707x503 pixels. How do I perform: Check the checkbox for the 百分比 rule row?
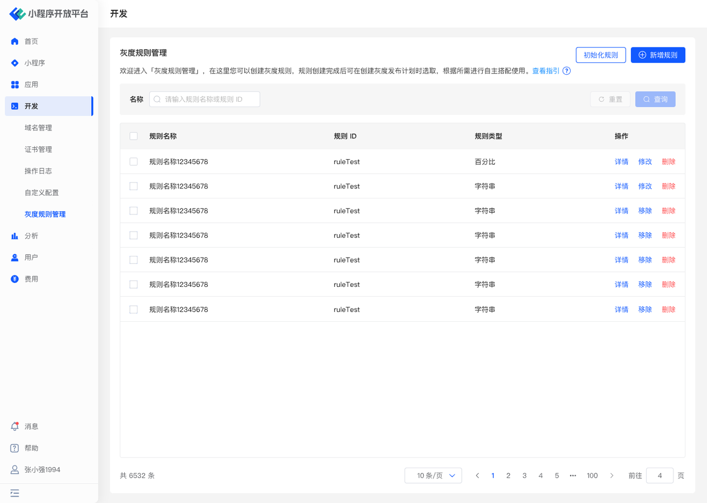(134, 162)
